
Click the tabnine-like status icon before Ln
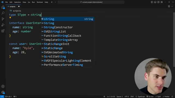point(104,97)
